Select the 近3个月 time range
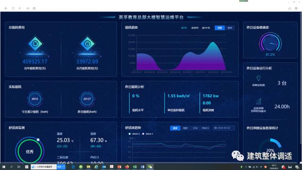The image size is (302, 170). [x=206, y=28]
